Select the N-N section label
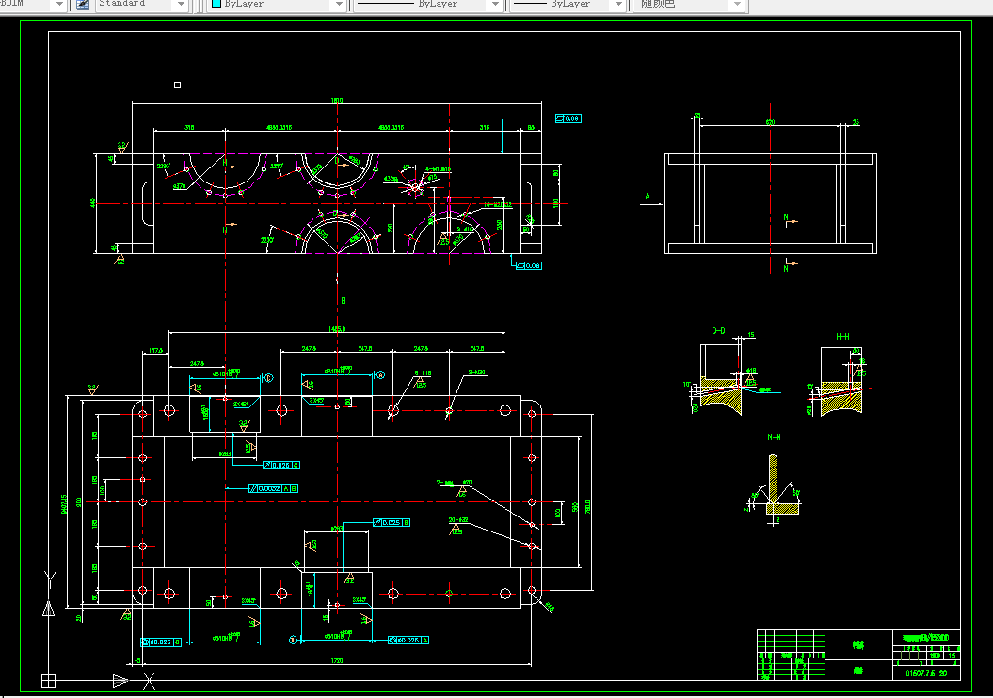The image size is (993, 698). pos(774,437)
